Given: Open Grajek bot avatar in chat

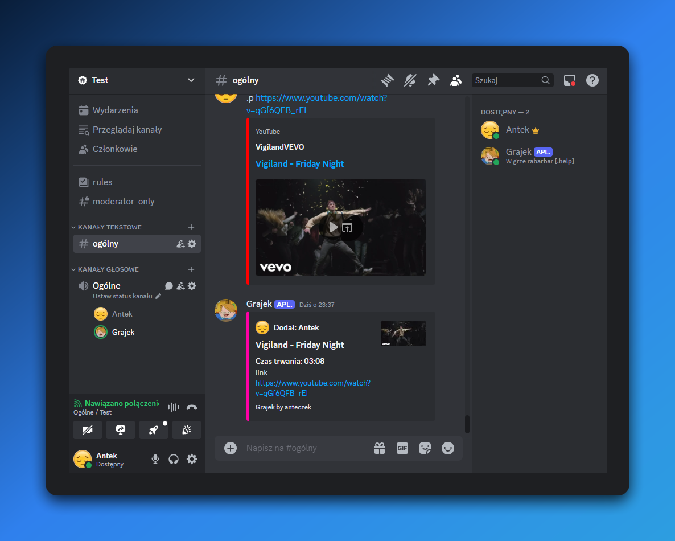Looking at the screenshot, I should [x=226, y=310].
